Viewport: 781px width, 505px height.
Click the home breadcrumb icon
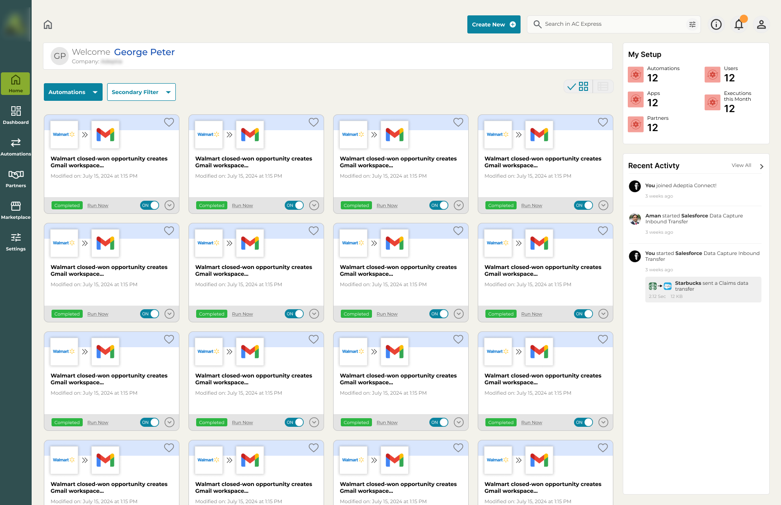click(x=48, y=24)
